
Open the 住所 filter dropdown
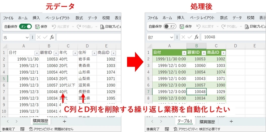coord(94,53)
